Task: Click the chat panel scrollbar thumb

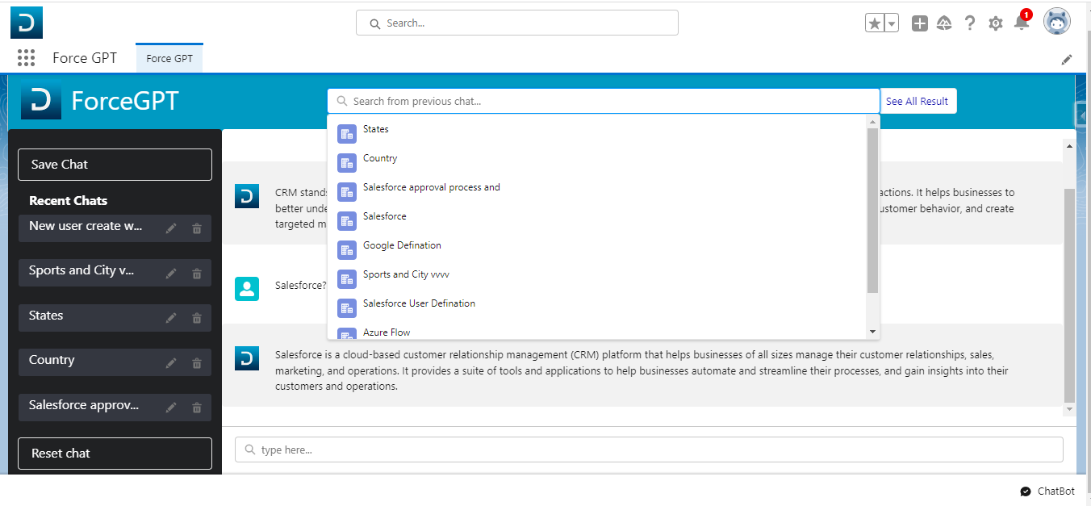Action: 1069,295
